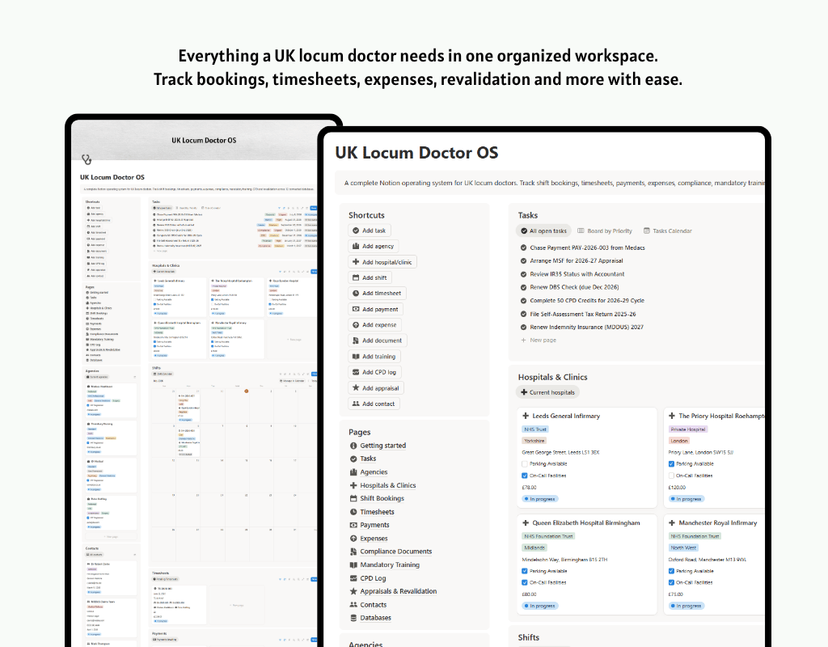Open Renew Indemnity Insurance (MDDUS) 2027 task

587,327
